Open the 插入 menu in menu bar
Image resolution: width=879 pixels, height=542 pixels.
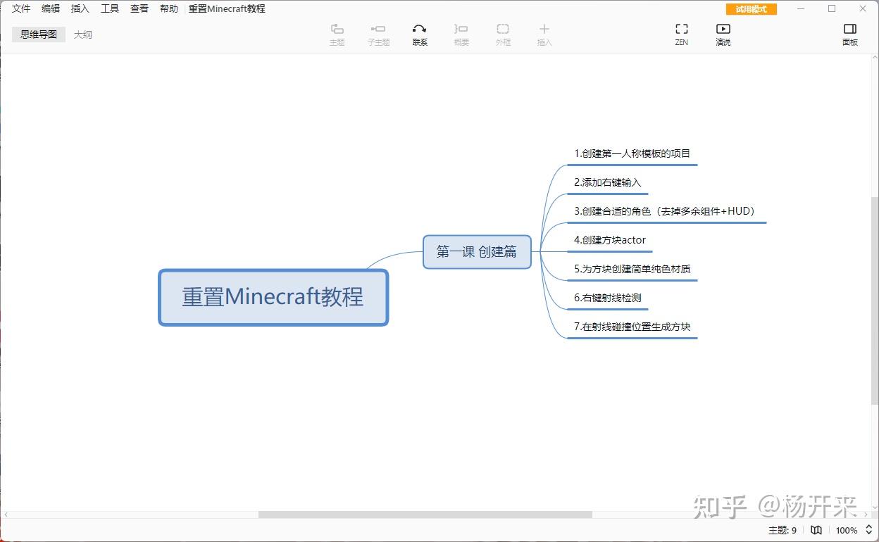click(80, 8)
